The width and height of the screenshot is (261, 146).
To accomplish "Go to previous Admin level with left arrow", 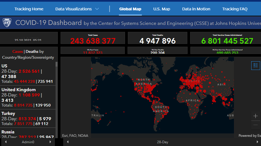I will pyautogui.click(x=6, y=142).
